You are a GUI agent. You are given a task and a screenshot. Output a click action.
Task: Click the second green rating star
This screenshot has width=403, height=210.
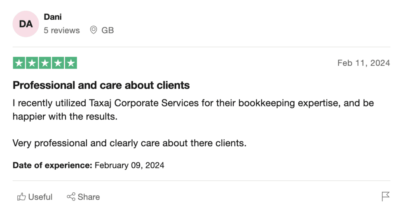coord(32,63)
